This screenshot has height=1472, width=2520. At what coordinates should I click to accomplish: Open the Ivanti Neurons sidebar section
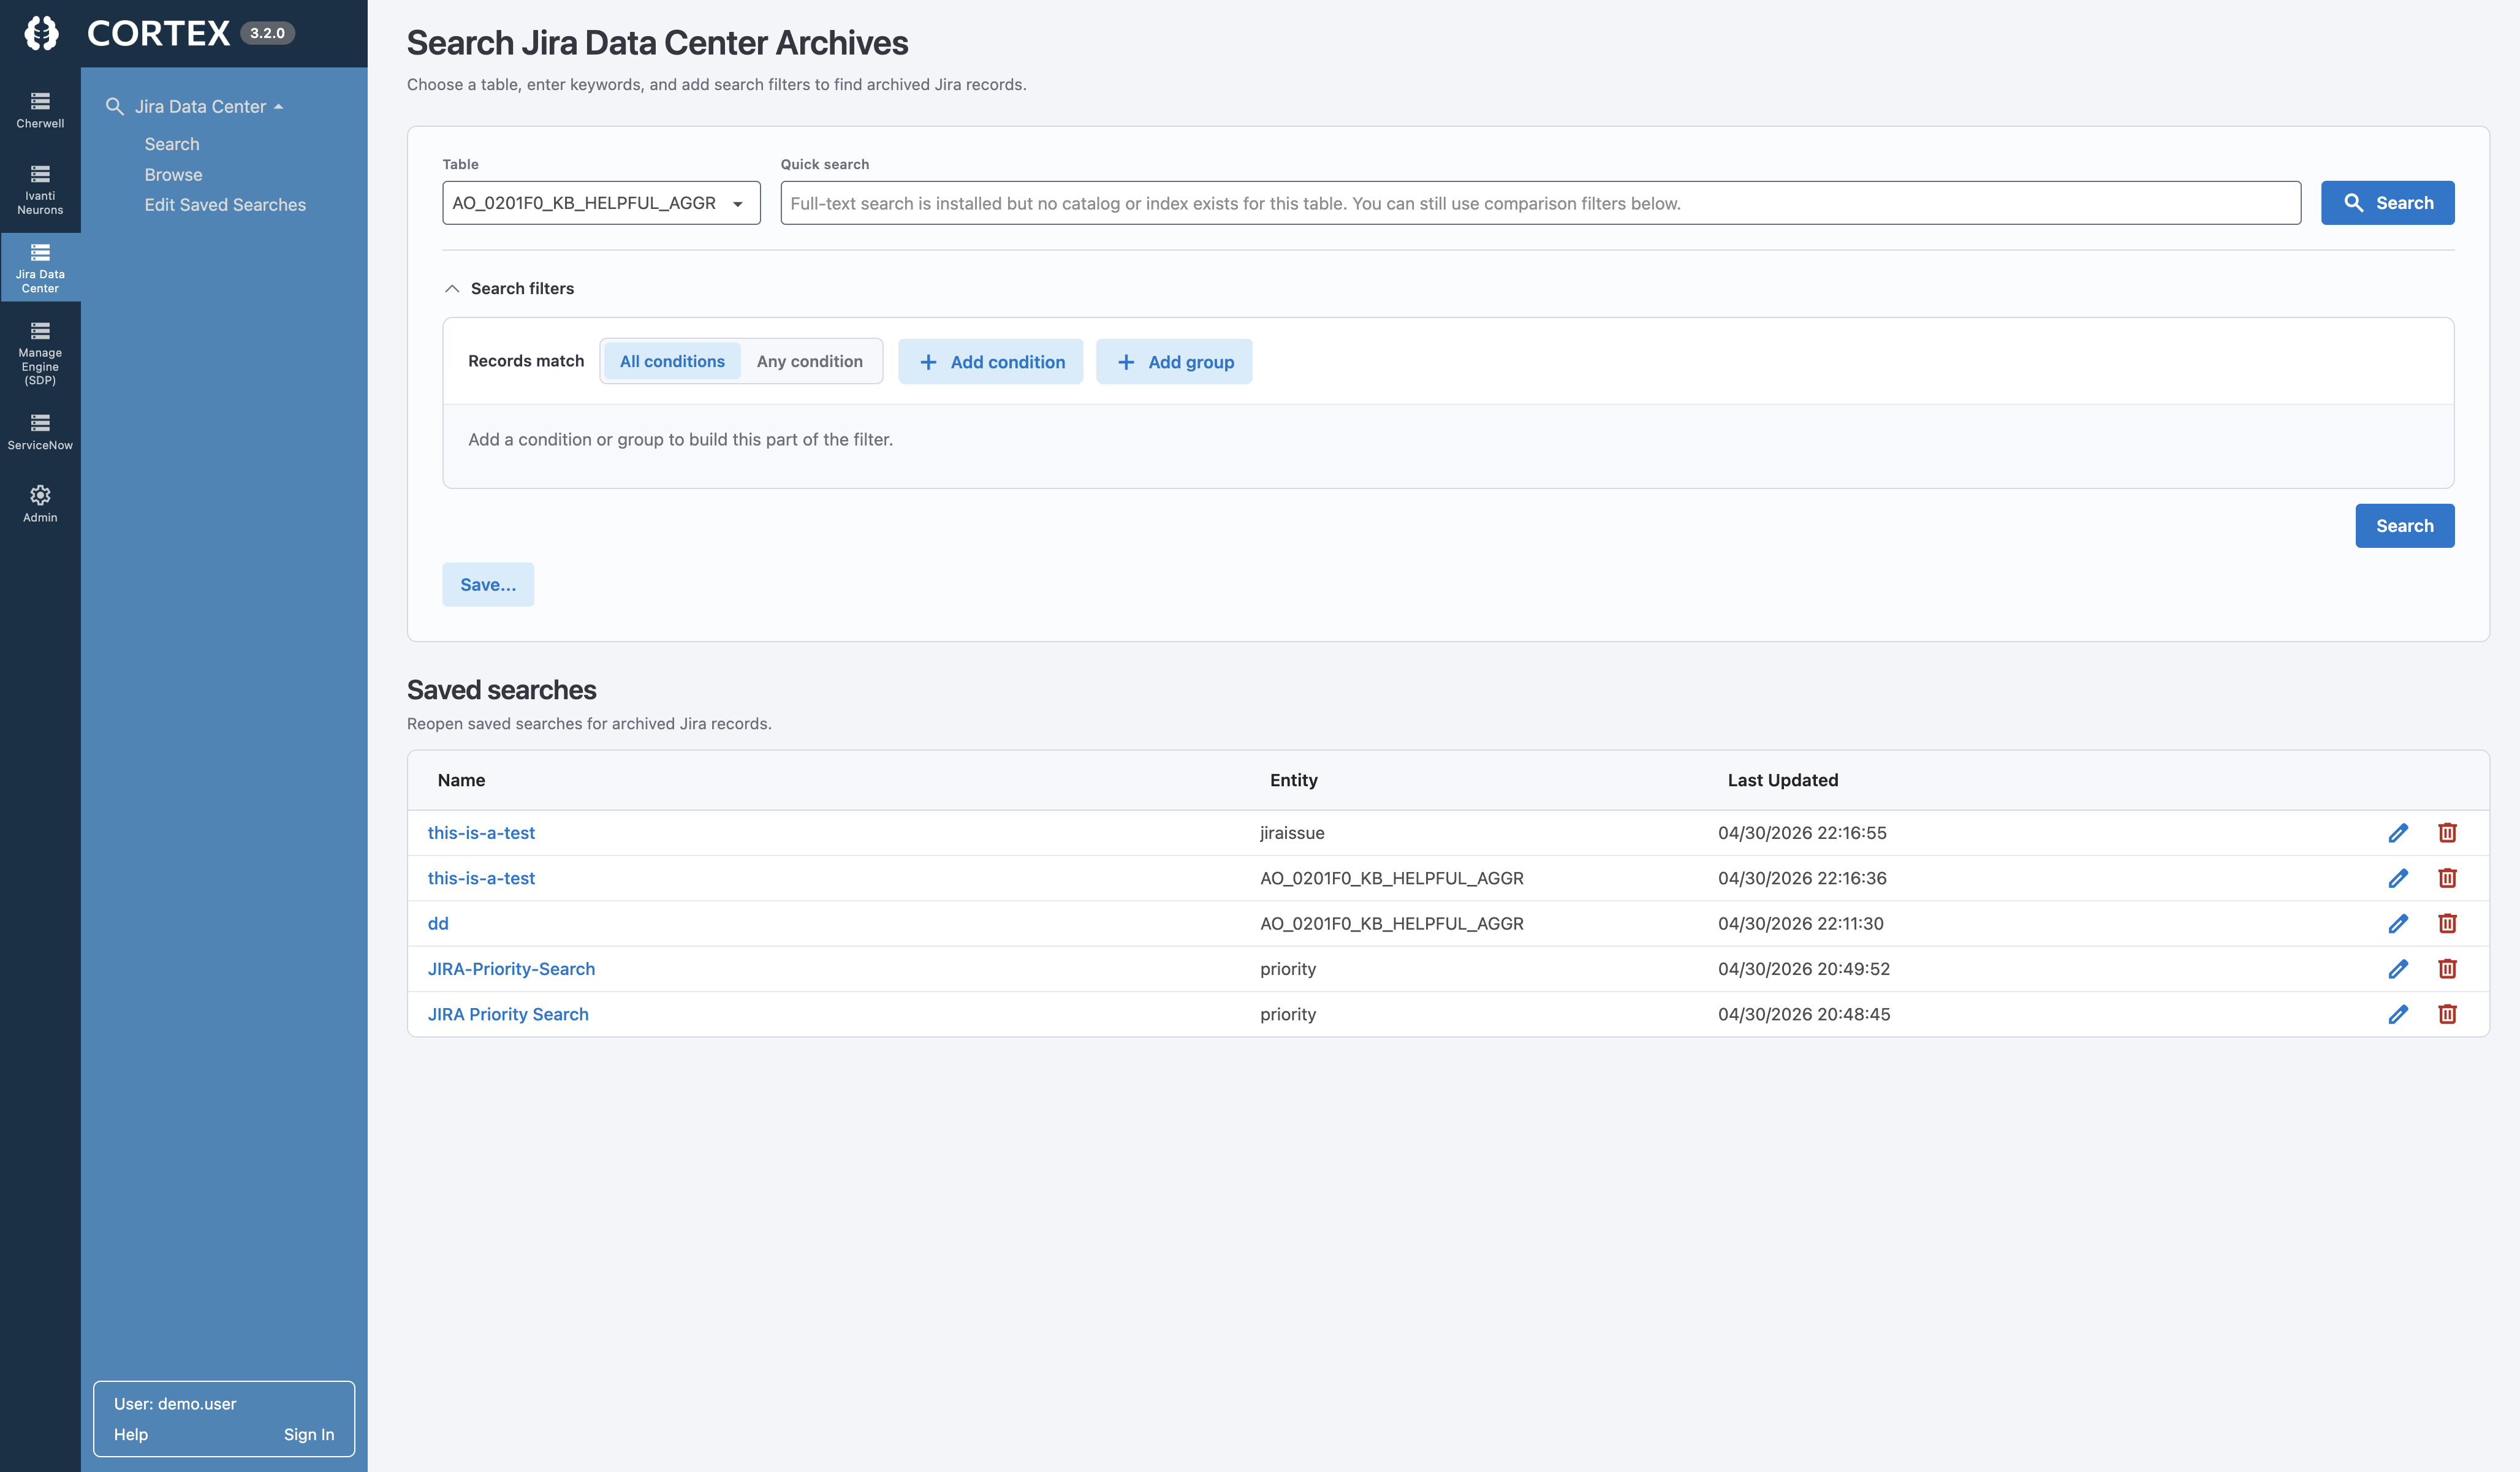coord(40,190)
